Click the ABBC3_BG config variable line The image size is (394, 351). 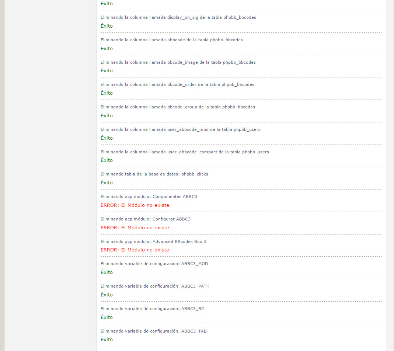[153, 309]
